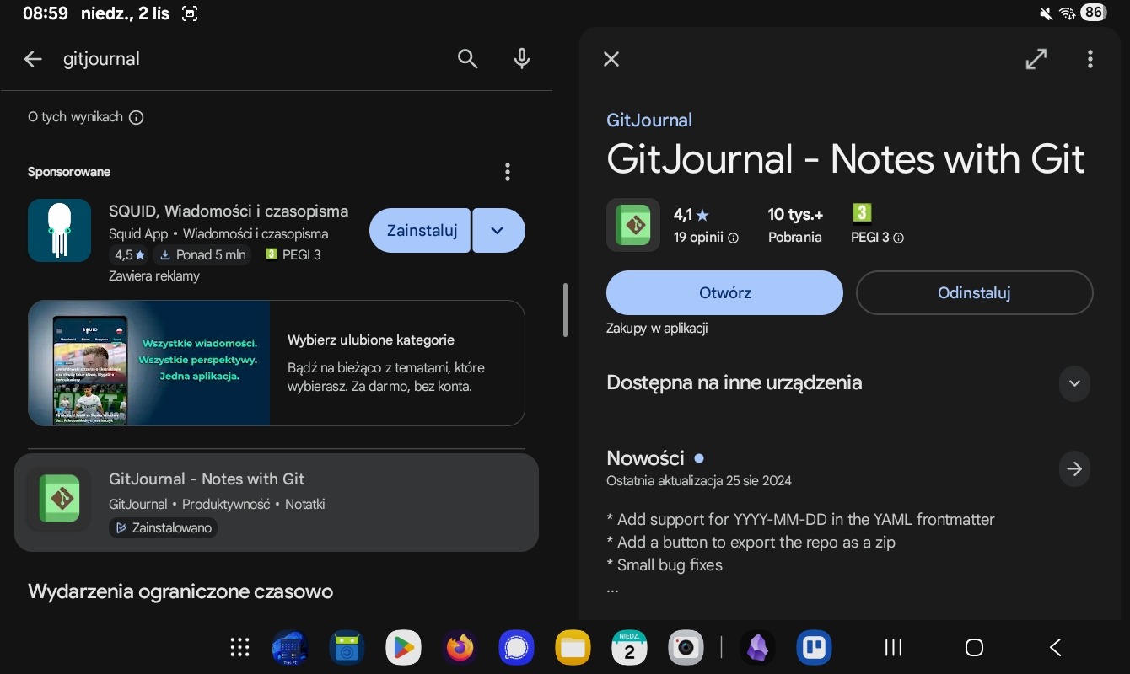Open the app drawer grid icon
Image resolution: width=1130 pixels, height=674 pixels.
pos(240,647)
